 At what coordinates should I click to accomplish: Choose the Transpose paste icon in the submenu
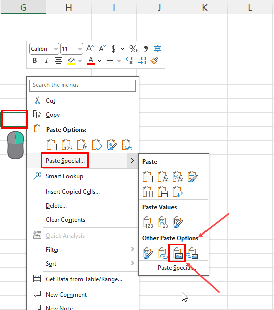(x=177, y=192)
